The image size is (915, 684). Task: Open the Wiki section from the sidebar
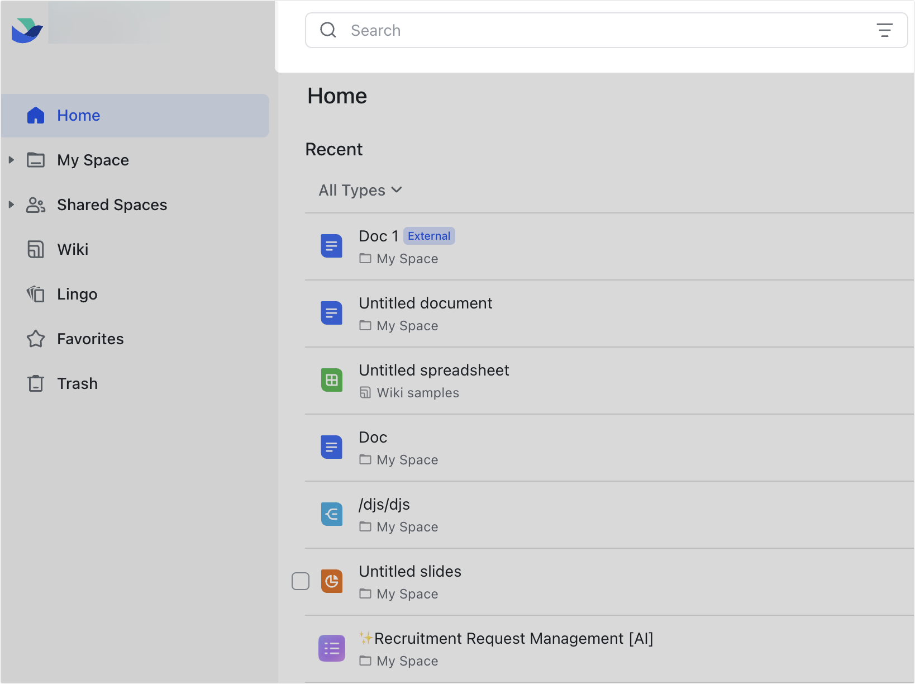click(73, 249)
